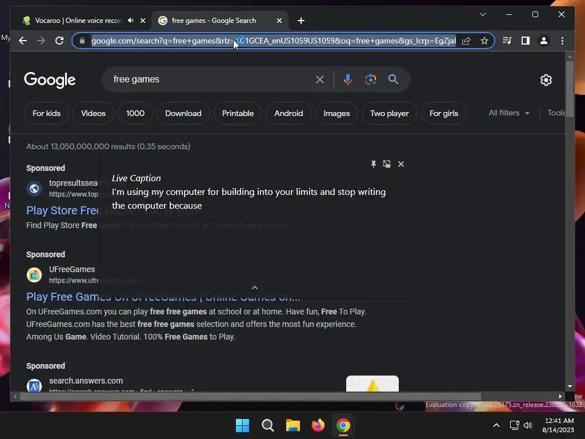This screenshot has height=439, width=585.
Task: View site information via the lock icon
Action: (x=82, y=41)
